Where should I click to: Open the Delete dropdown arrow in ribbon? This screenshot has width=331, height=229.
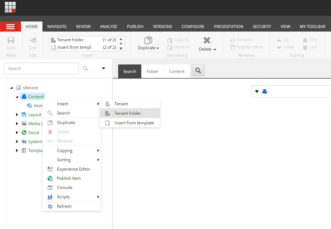215,49
